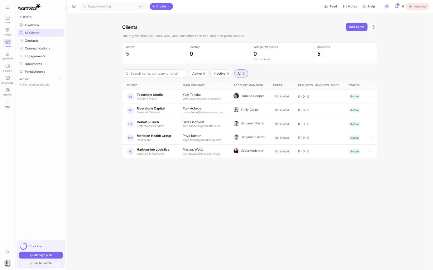This screenshot has height=270, width=433.
Task: Toggle the side panel layout icon
Action: point(74,6)
